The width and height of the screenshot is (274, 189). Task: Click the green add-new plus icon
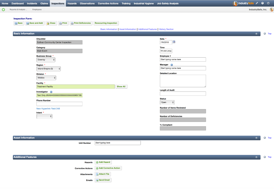click(x=3, y=10)
